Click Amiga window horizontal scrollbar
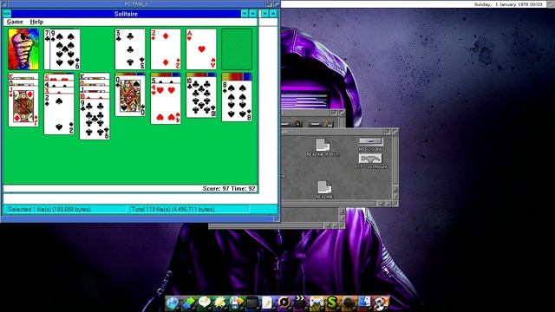 point(328,204)
